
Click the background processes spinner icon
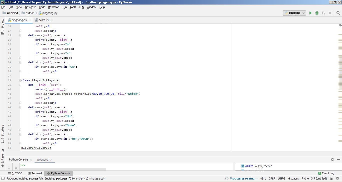click(227, 178)
